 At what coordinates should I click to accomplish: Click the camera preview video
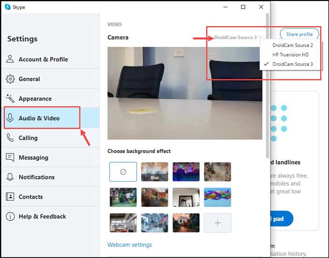click(x=185, y=93)
